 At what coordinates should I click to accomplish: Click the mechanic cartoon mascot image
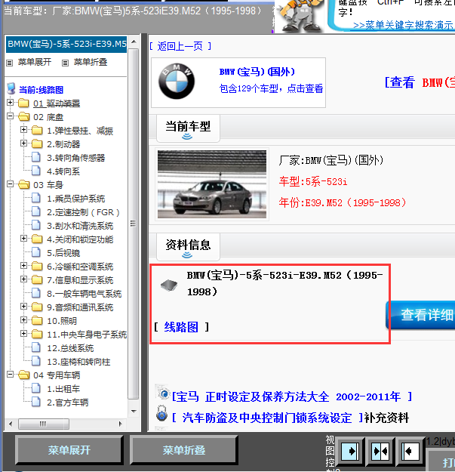(300, 15)
